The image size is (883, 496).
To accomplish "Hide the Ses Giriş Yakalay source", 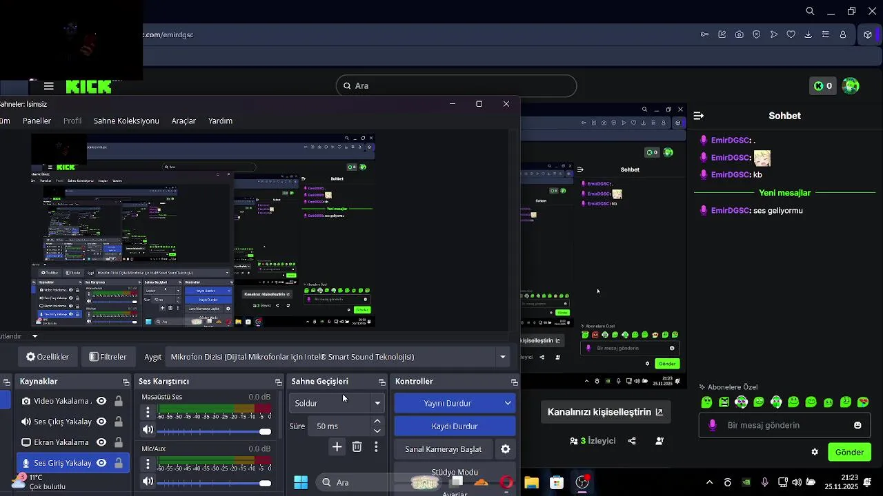I will 101,463.
